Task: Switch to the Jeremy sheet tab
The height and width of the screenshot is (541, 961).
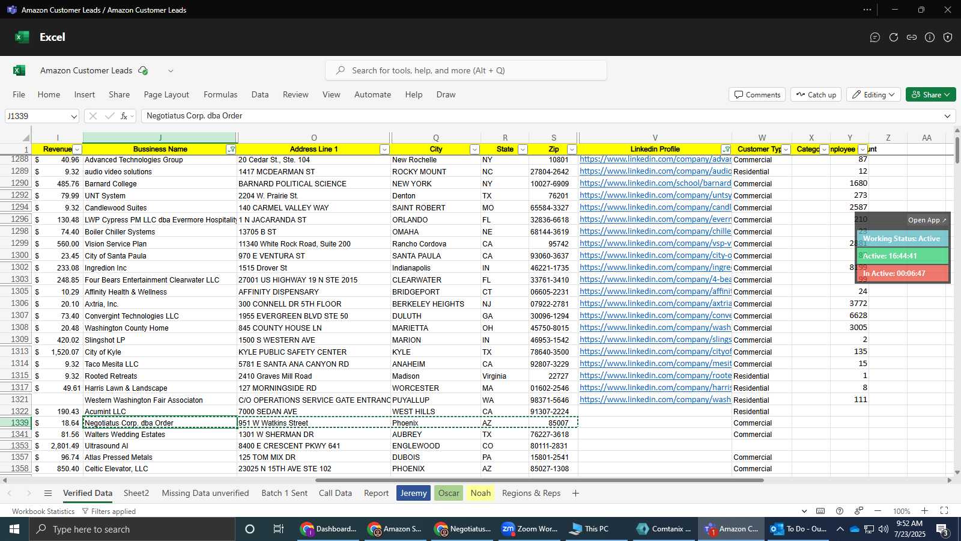Action: [413, 493]
